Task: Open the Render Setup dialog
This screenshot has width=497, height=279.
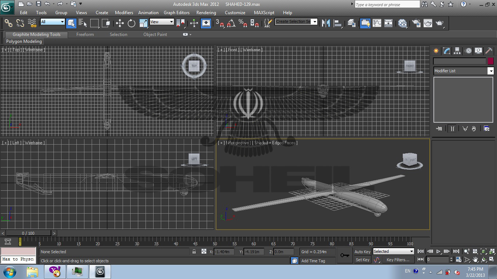Action: coord(416,23)
